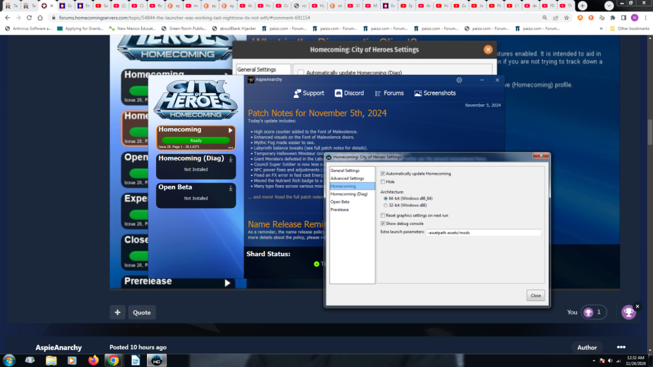
Task: Open Screenshots in the launcher header
Action: click(435, 93)
